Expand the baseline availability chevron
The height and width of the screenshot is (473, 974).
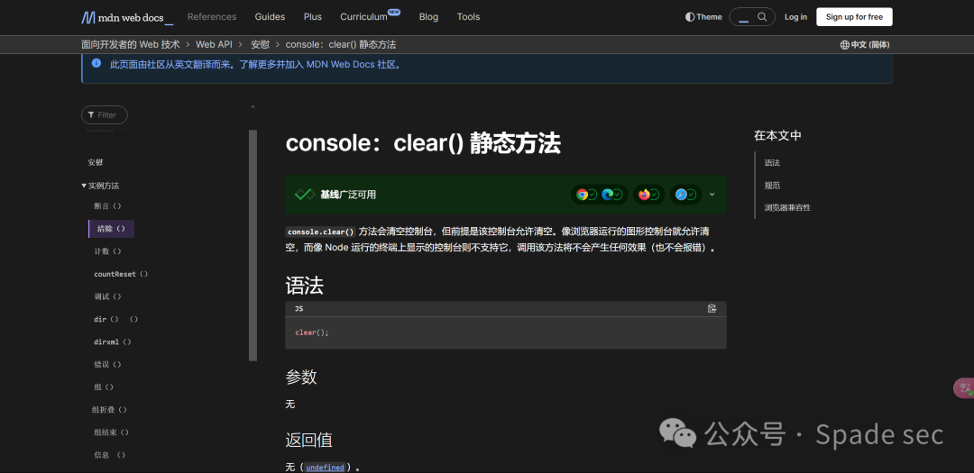coord(712,195)
